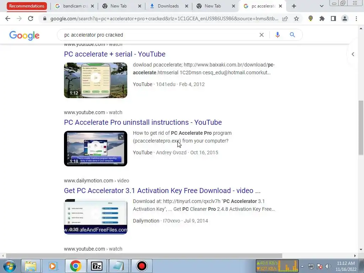The image size is (364, 273).
Task: Click the 1:18 uninstall video thumbnail
Action: pos(96,149)
